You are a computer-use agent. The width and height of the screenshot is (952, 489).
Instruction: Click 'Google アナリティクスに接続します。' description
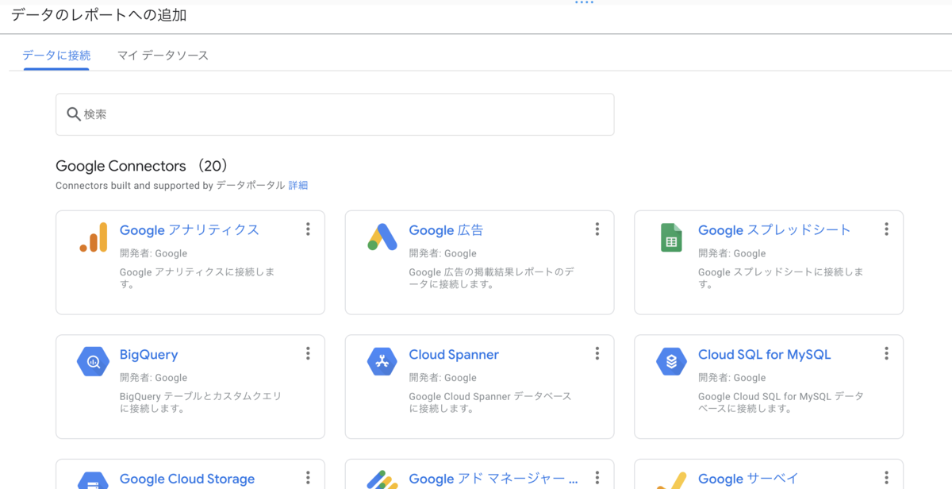[x=198, y=278]
